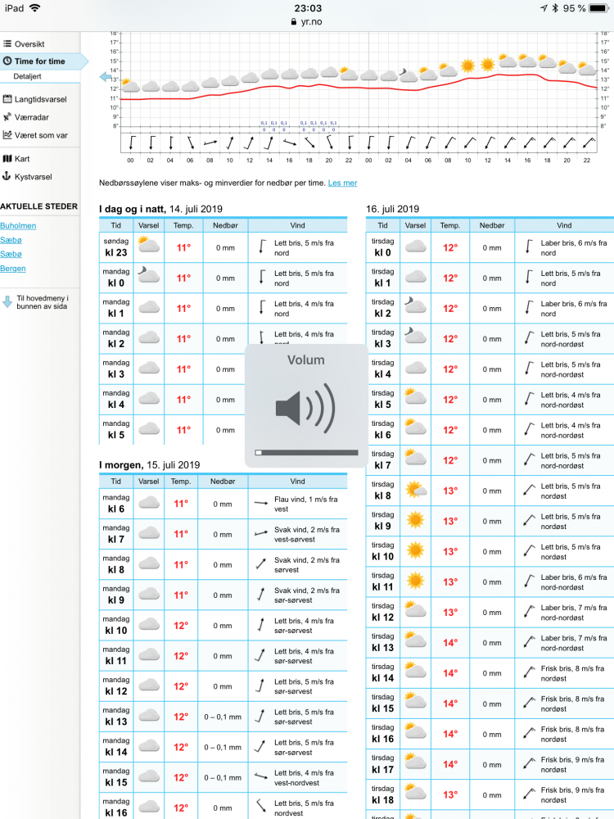Image resolution: width=614 pixels, height=819 pixels.
Task: Click the partly cloudy icon for søndag kl 23
Action: [x=148, y=244]
